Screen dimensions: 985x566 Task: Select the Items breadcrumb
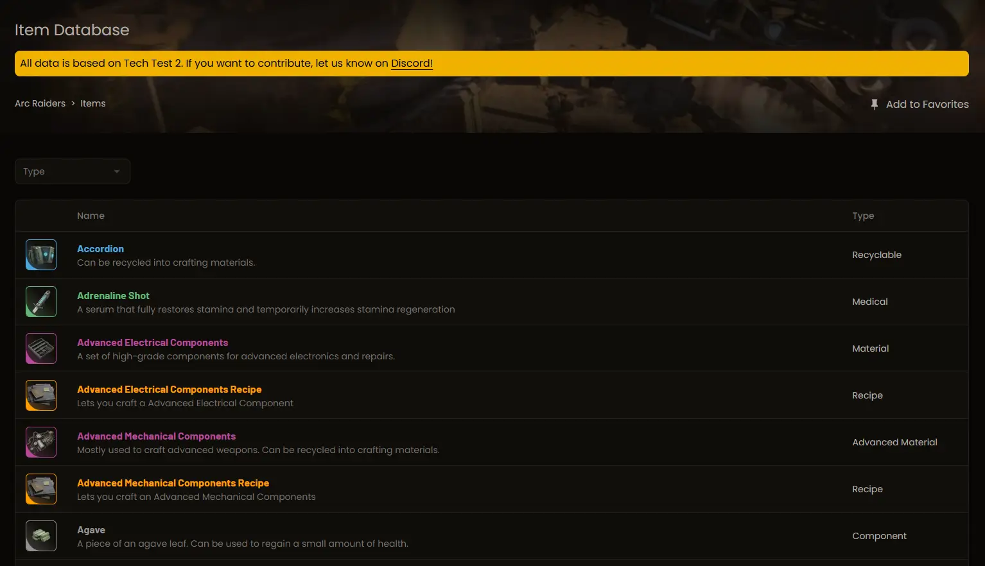[92, 103]
